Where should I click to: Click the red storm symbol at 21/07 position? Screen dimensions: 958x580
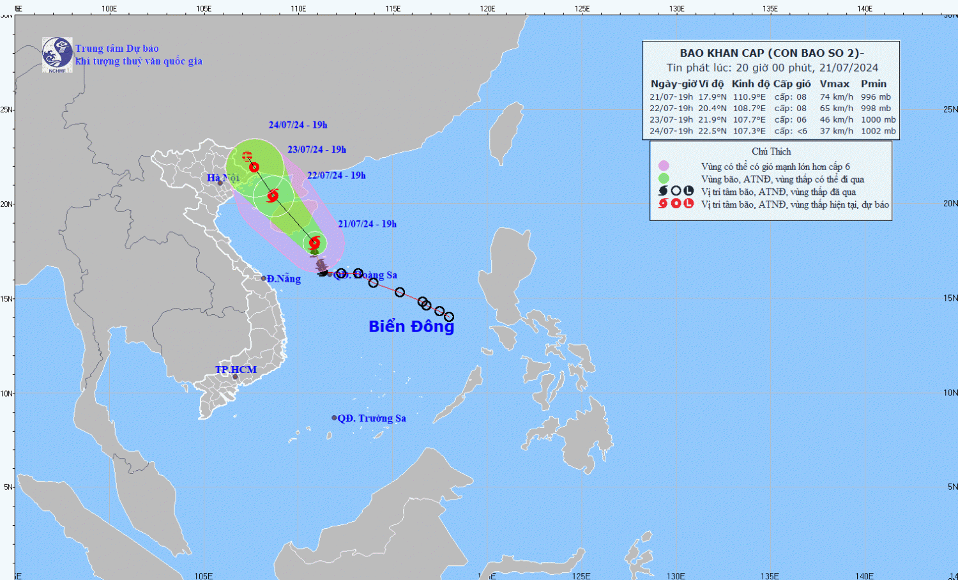click(x=314, y=243)
